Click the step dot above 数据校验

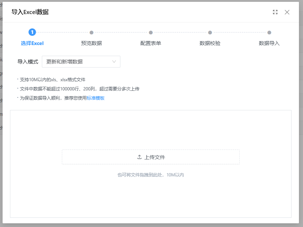(x=210, y=32)
